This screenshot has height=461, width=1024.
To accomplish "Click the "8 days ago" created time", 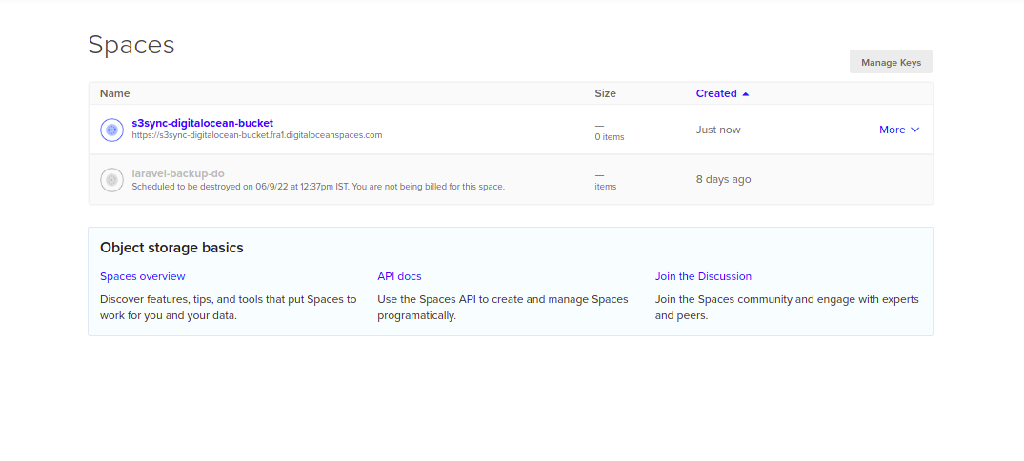I will [x=724, y=180].
